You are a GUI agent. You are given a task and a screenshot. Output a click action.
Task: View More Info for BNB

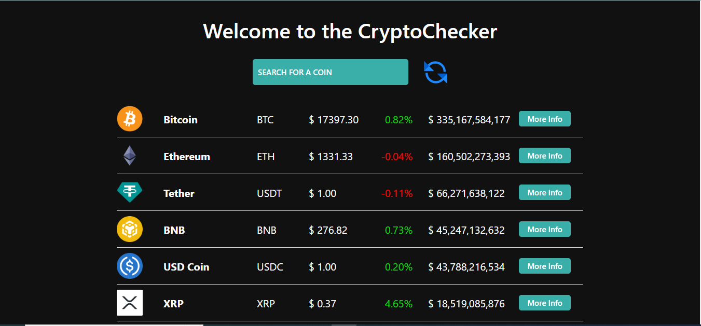(544, 229)
